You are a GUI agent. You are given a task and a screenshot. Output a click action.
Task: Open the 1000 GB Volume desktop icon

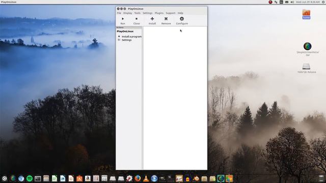click(x=307, y=68)
